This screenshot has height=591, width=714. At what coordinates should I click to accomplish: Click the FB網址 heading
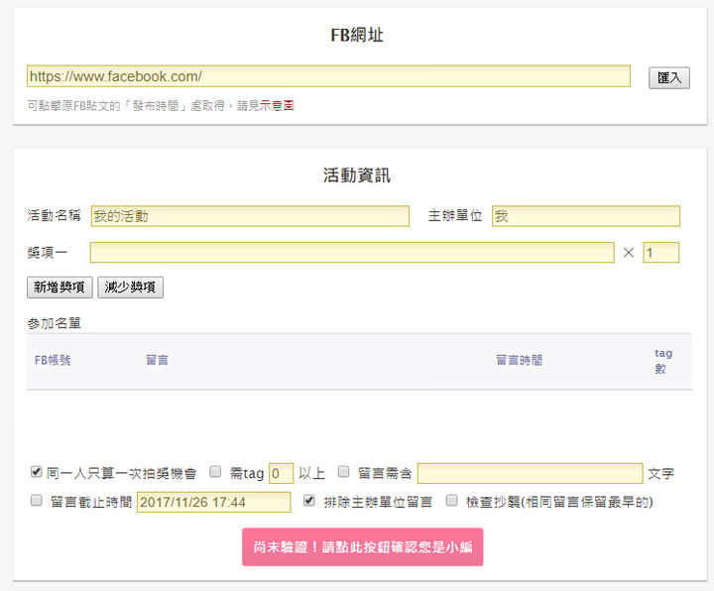357,35
